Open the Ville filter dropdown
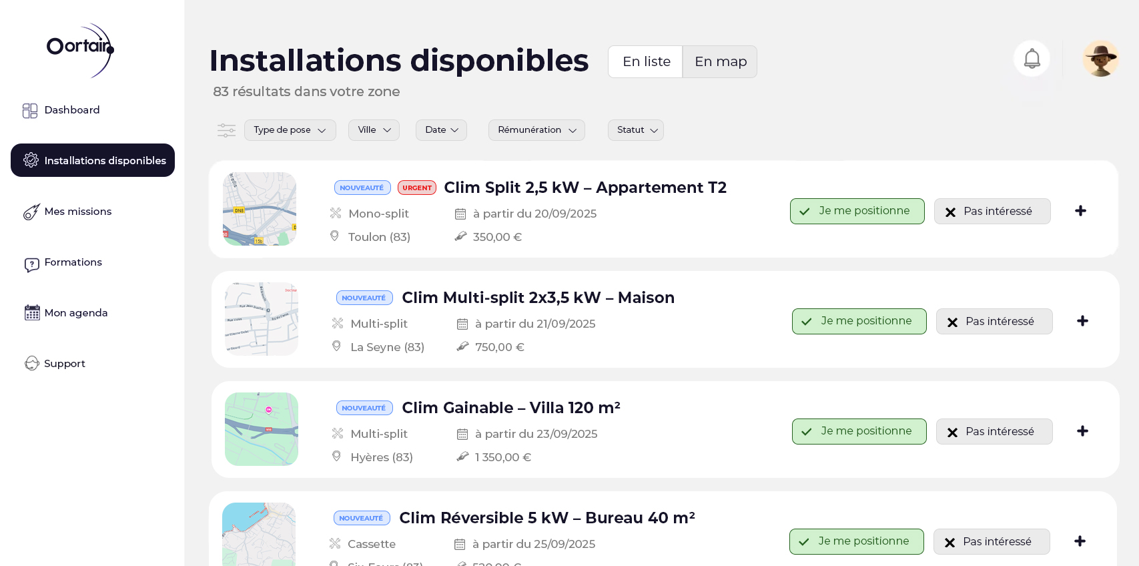Viewport: 1139px width, 566px height. click(374, 130)
